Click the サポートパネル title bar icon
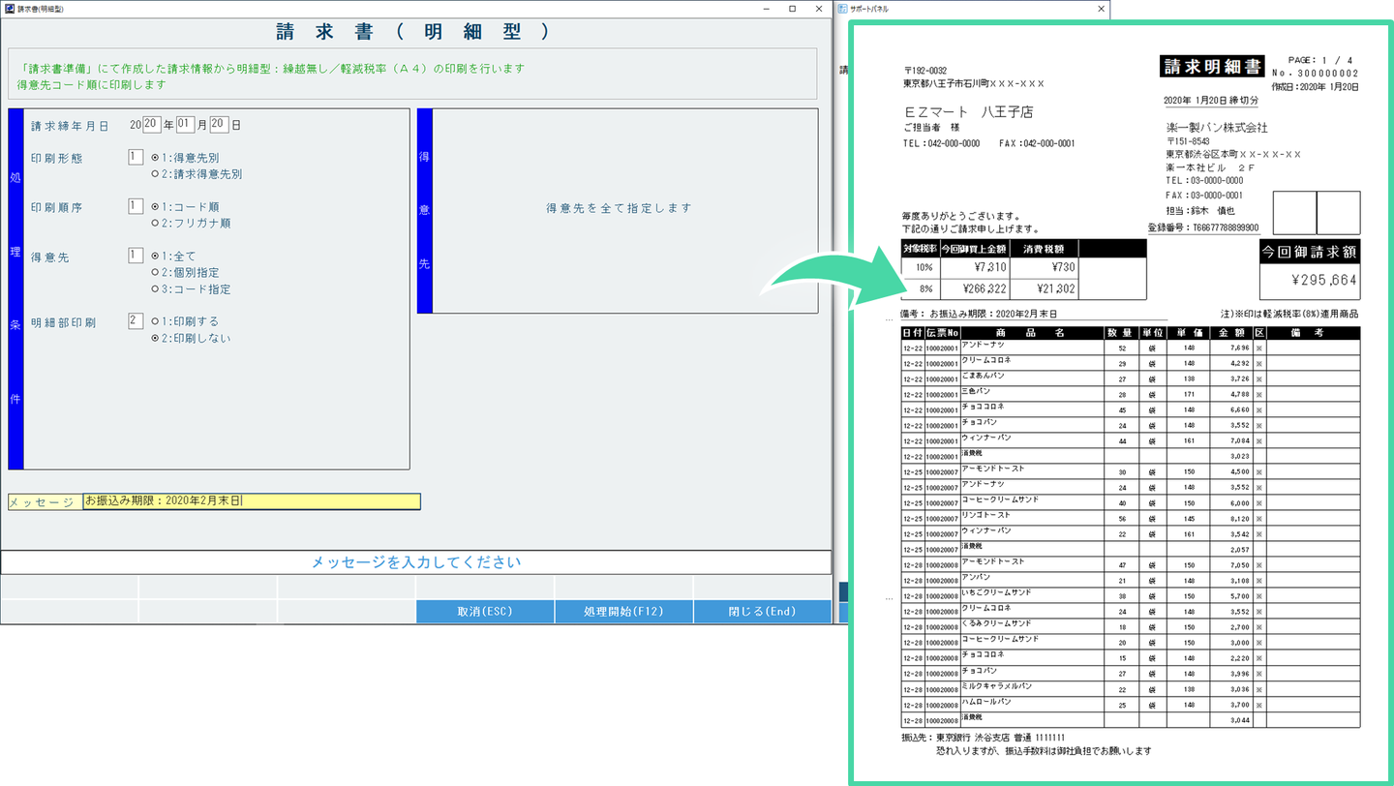 click(842, 9)
